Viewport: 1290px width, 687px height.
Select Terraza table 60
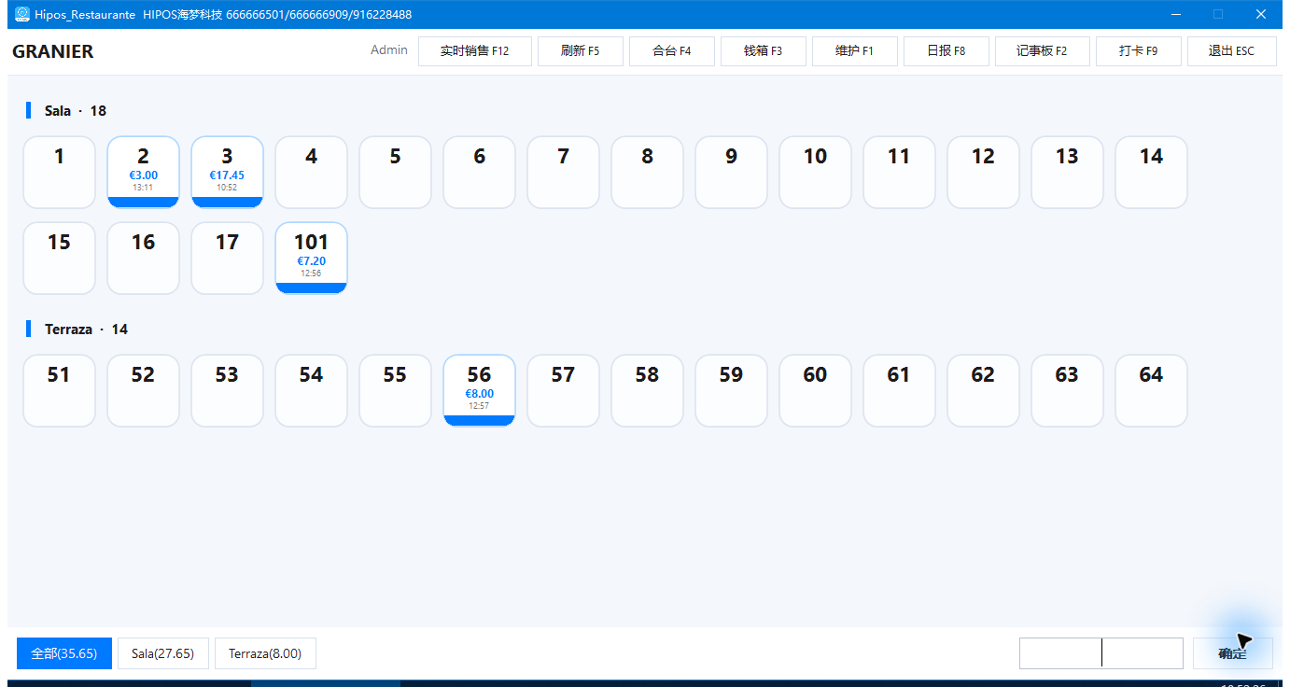(x=816, y=390)
